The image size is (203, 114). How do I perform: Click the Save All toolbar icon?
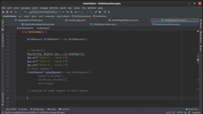[x=7, y=12]
